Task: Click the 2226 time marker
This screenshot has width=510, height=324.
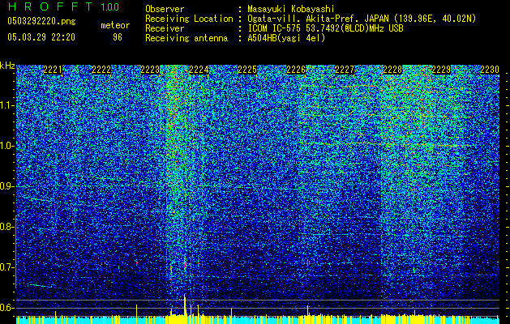Action: (x=296, y=70)
